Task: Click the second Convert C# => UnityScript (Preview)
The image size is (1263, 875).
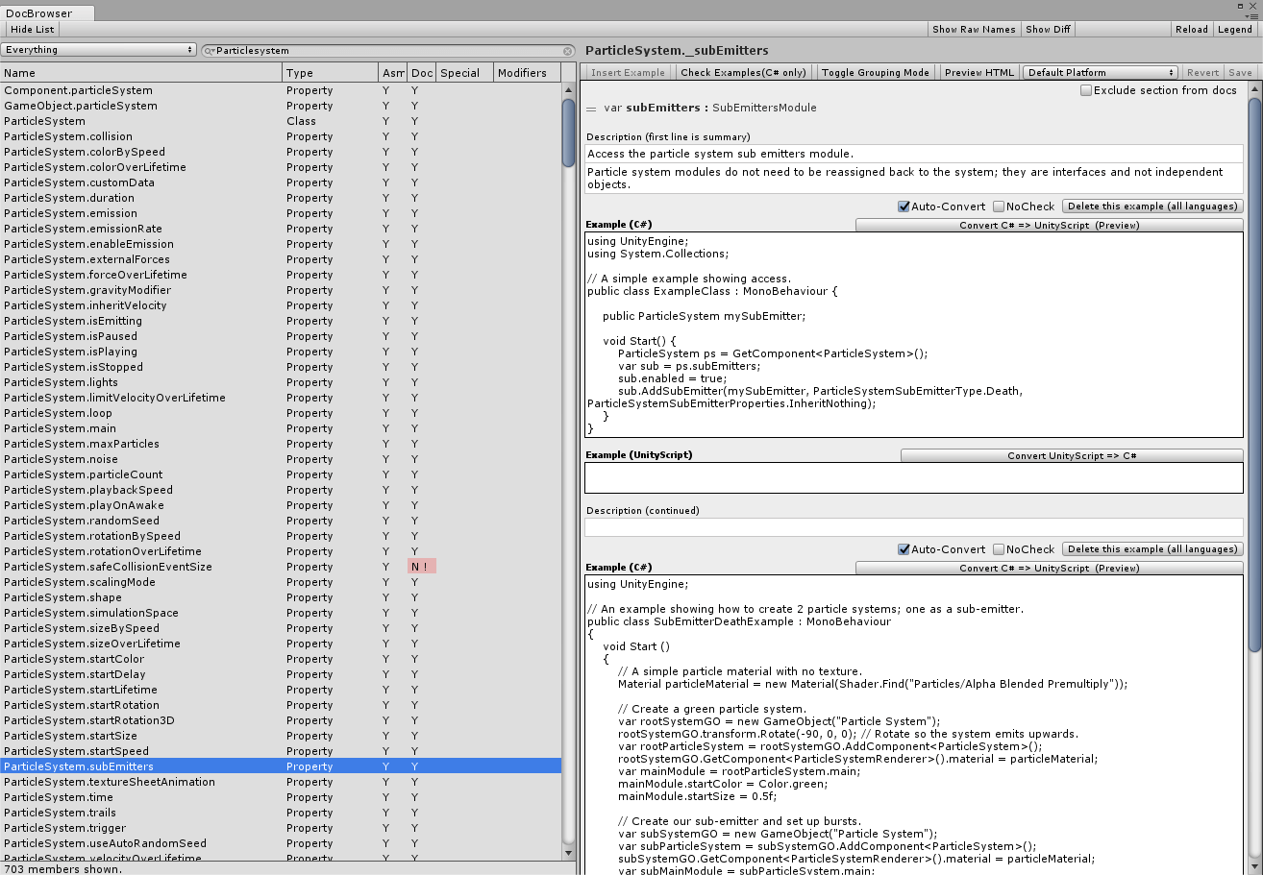Action: [x=1049, y=569]
